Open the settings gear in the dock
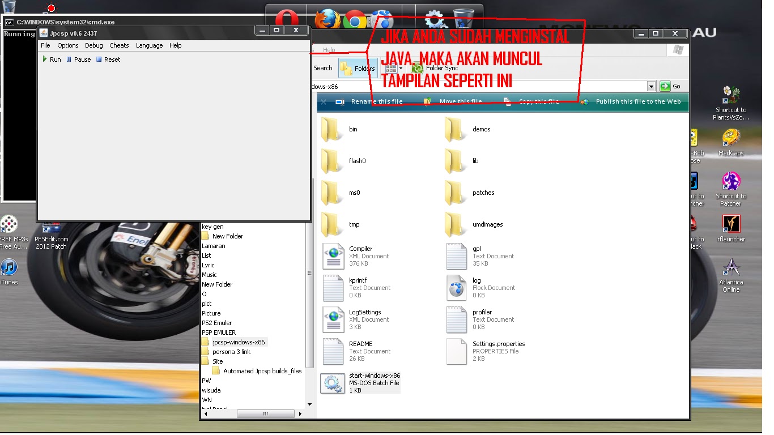The height and width of the screenshot is (435, 774). click(435, 19)
